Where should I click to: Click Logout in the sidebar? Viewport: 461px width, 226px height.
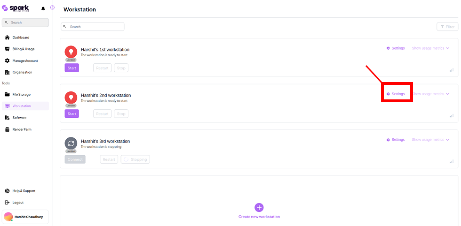pos(18,203)
